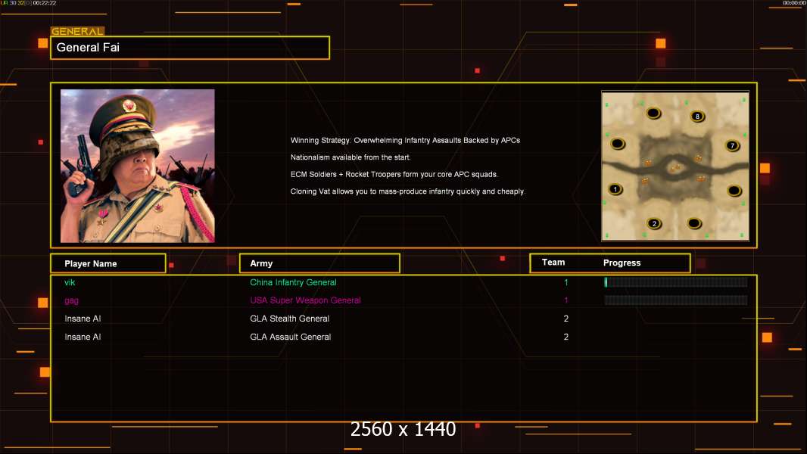Viewport: 807px width, 454px height.
Task: Select the Insane AI row with GLA Assault General
Action: [x=403, y=337]
